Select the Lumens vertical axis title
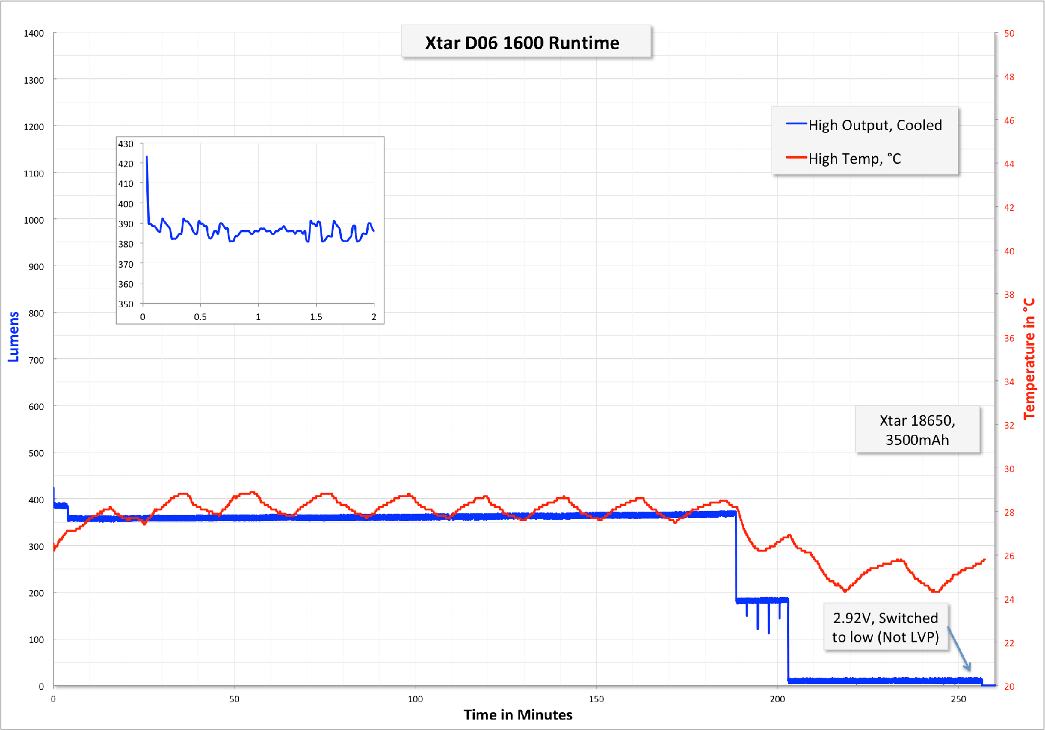Screen dimensions: 1045x730 pos(13,337)
